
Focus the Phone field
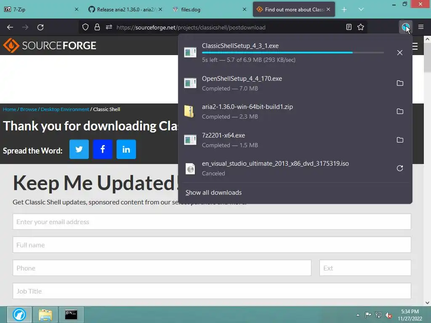coord(162,268)
